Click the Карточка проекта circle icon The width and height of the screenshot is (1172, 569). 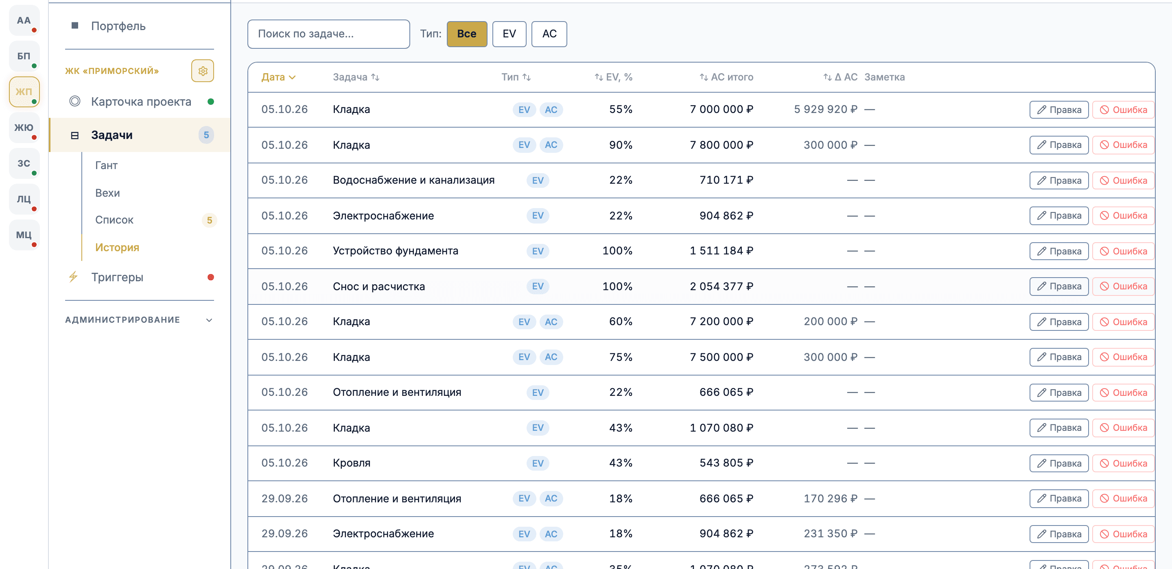(74, 101)
